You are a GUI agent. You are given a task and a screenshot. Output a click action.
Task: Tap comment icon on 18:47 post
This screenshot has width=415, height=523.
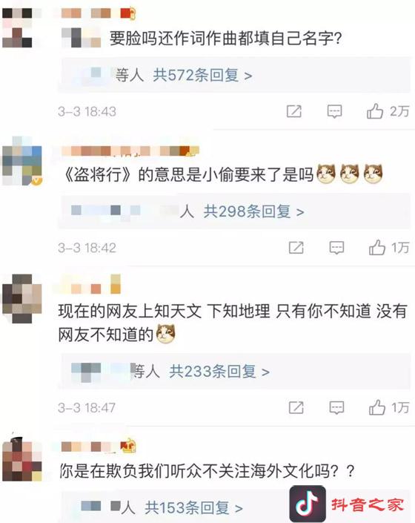coord(336,407)
